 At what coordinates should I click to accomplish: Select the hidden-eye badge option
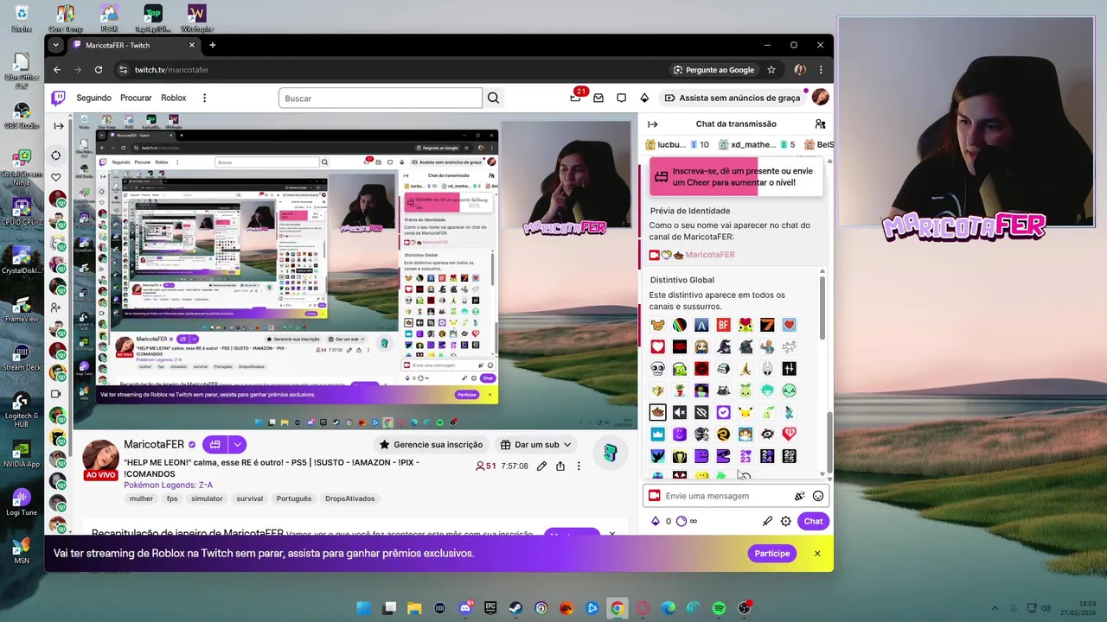tap(701, 412)
